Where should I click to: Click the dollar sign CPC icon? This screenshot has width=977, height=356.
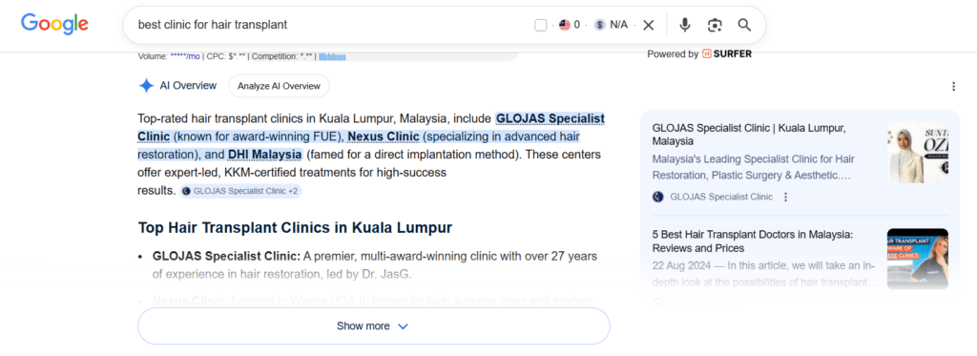click(x=600, y=25)
